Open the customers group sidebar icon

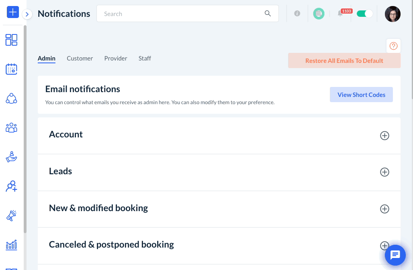[11, 128]
